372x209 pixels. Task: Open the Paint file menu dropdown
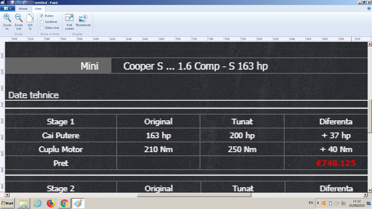[x=8, y=8]
